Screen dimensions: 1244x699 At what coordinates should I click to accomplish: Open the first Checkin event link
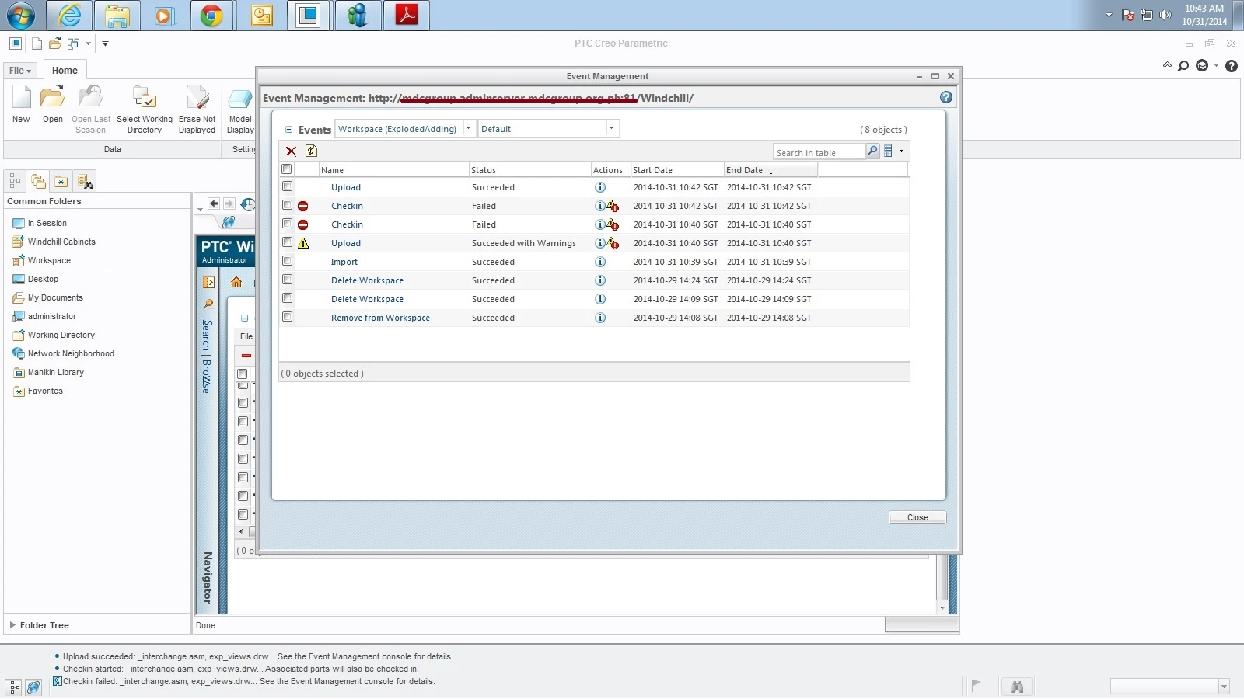click(347, 206)
